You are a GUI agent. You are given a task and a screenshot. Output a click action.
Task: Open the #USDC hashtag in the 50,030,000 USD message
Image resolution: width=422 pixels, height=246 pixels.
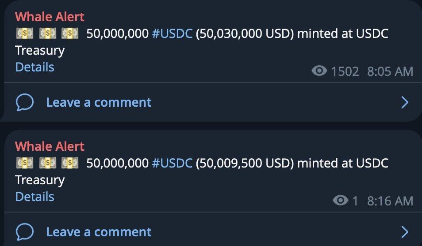click(172, 34)
